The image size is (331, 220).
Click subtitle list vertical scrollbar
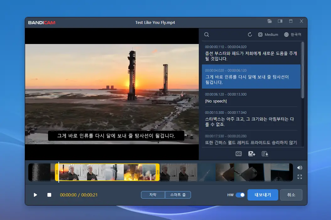tap(302, 70)
